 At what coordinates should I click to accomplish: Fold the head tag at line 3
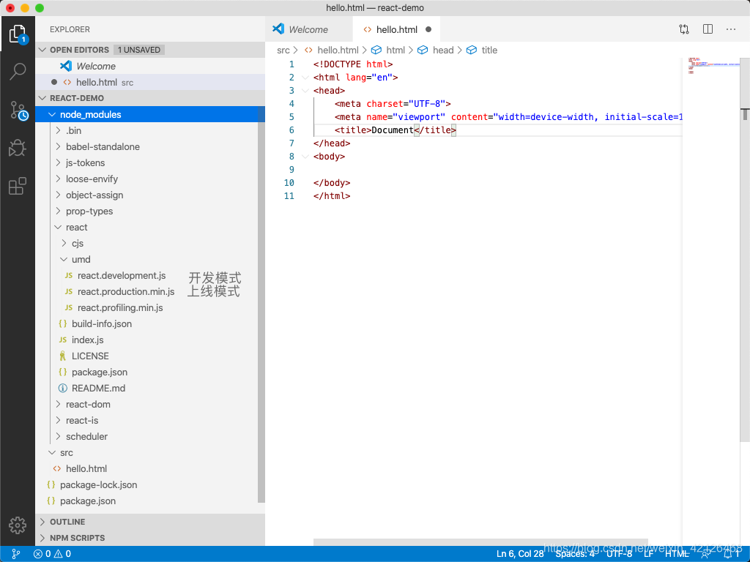[305, 91]
